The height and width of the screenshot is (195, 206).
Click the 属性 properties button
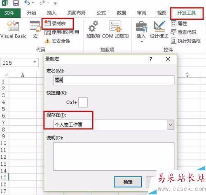click(179, 23)
